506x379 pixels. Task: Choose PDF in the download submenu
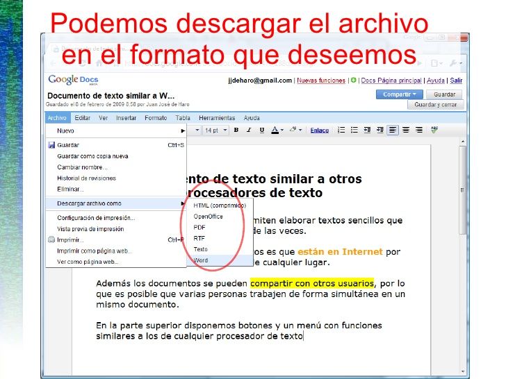[x=199, y=227]
